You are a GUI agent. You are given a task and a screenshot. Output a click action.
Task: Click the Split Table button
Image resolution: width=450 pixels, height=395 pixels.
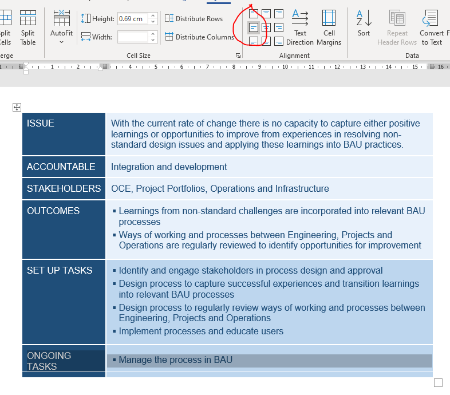[28, 27]
